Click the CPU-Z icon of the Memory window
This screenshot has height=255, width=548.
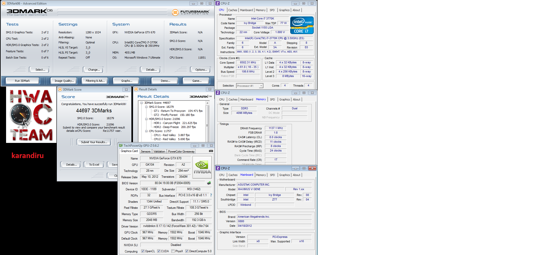(x=218, y=93)
